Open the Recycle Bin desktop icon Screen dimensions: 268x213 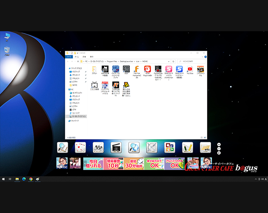coord(7,51)
